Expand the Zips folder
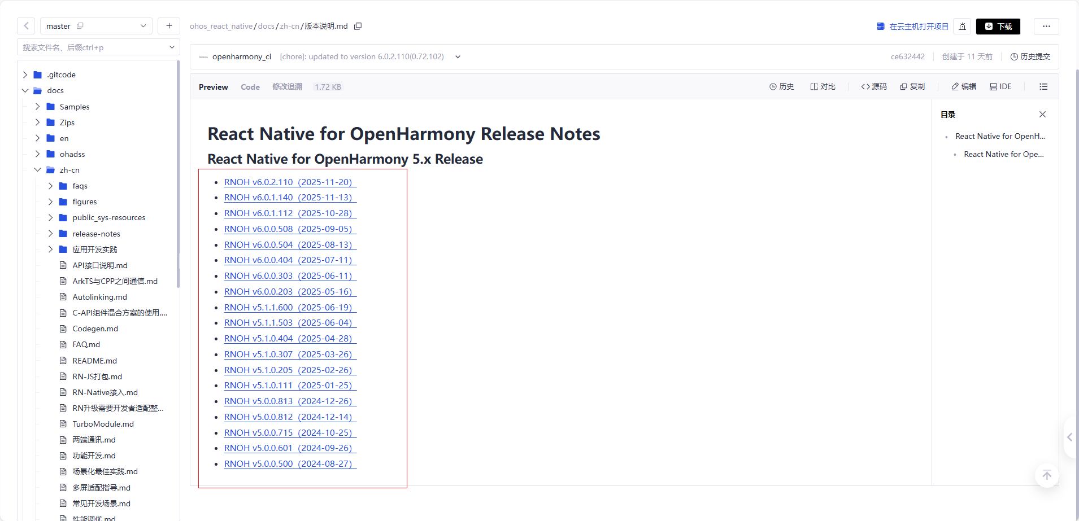 pyautogui.click(x=37, y=122)
